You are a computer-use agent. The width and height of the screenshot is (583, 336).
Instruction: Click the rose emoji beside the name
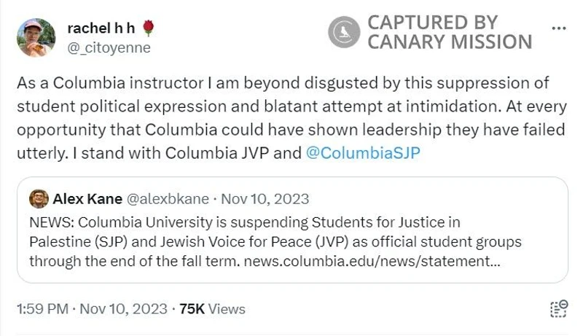click(149, 28)
